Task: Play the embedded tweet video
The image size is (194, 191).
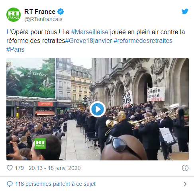Action: click(x=98, y=109)
